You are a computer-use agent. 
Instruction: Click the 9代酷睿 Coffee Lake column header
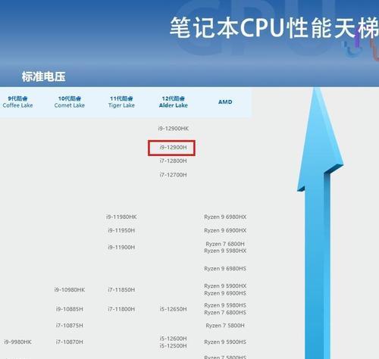click(17, 102)
